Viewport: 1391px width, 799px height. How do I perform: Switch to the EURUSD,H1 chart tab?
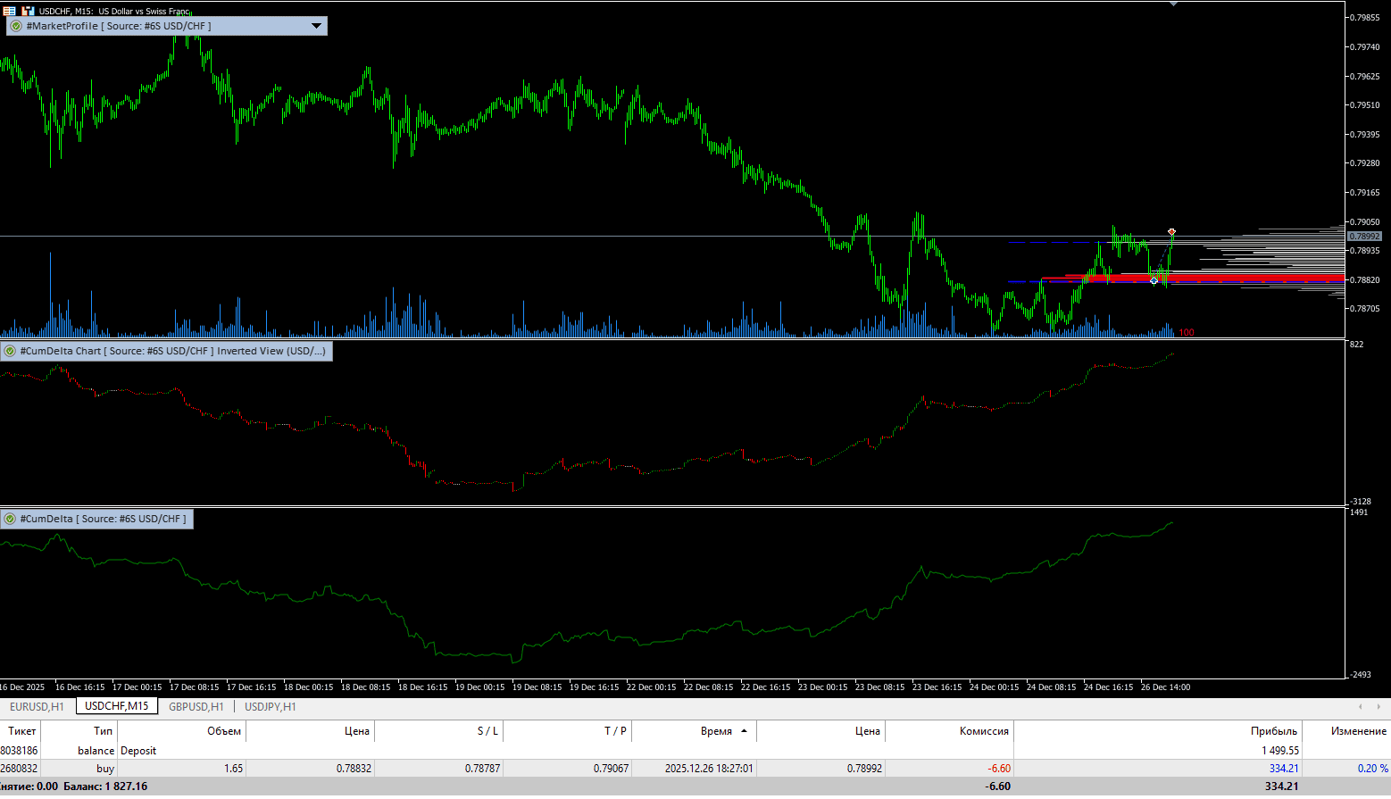37,706
